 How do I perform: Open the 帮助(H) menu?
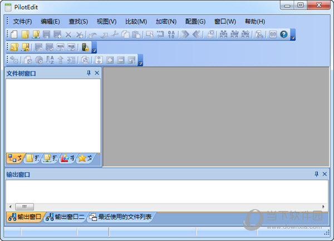[x=255, y=22]
